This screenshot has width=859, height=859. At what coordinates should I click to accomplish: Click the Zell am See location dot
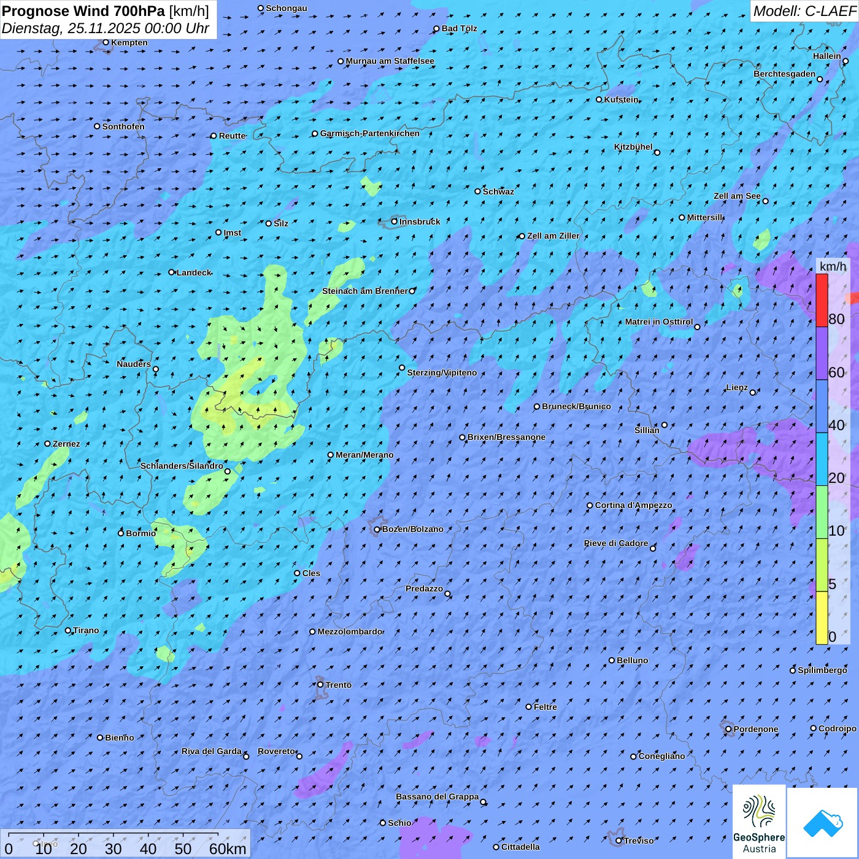pos(765,201)
